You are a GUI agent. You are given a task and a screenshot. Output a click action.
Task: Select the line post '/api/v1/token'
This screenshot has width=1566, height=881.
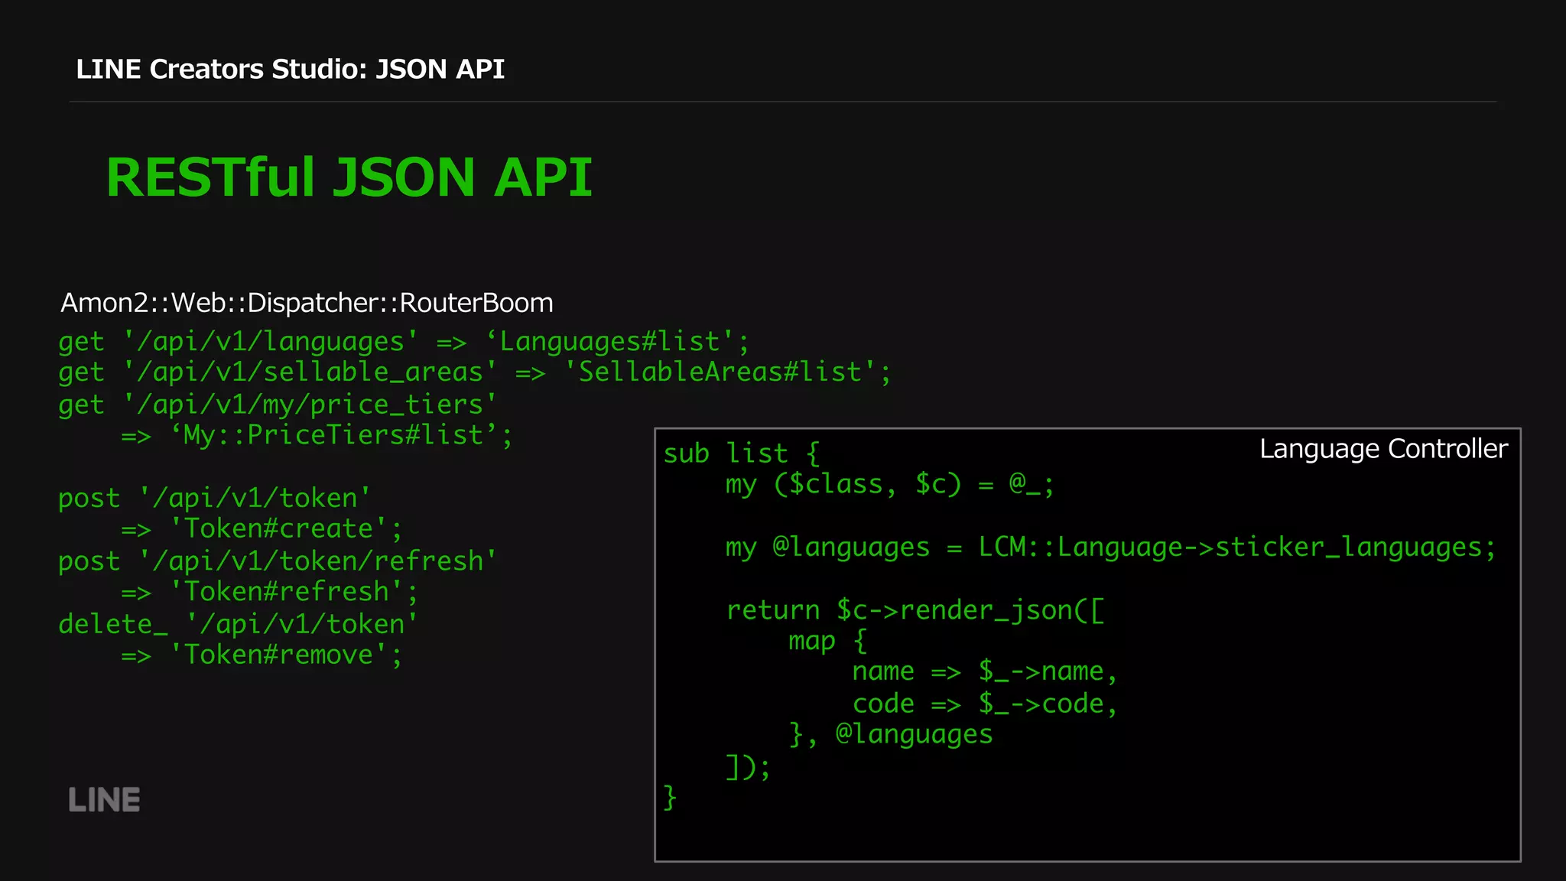tap(214, 498)
